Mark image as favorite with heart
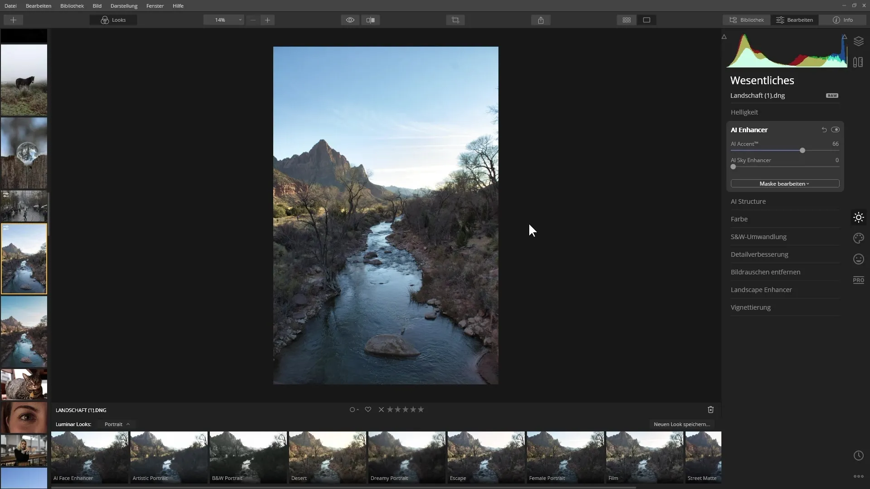The width and height of the screenshot is (870, 489). [368, 410]
